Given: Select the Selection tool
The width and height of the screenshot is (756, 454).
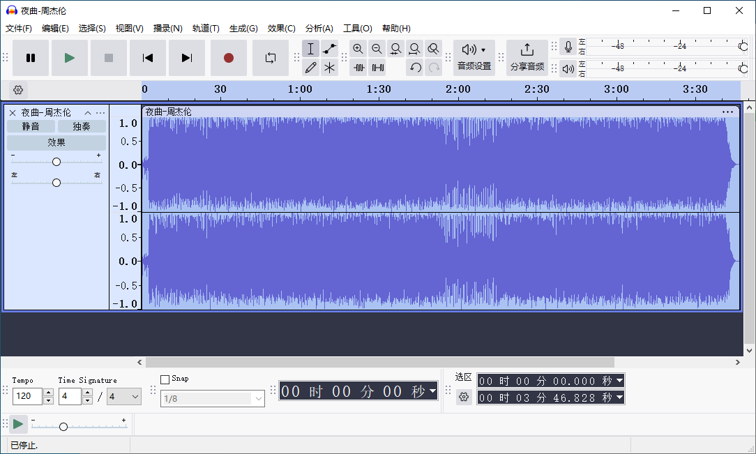Looking at the screenshot, I should (x=310, y=49).
